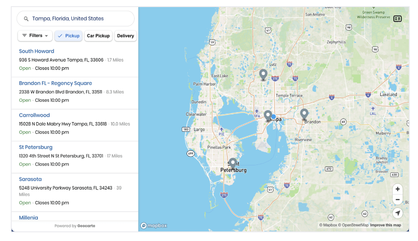Disable the Pickup filter

tap(69, 36)
